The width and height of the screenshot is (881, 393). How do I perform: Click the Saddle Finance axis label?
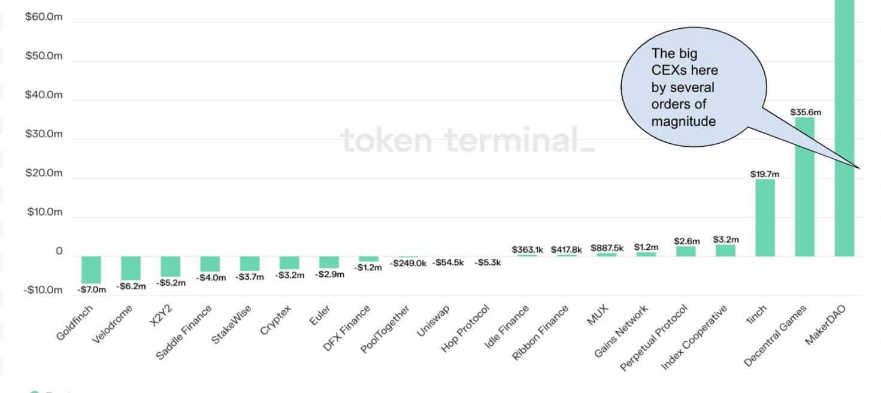coord(185,331)
